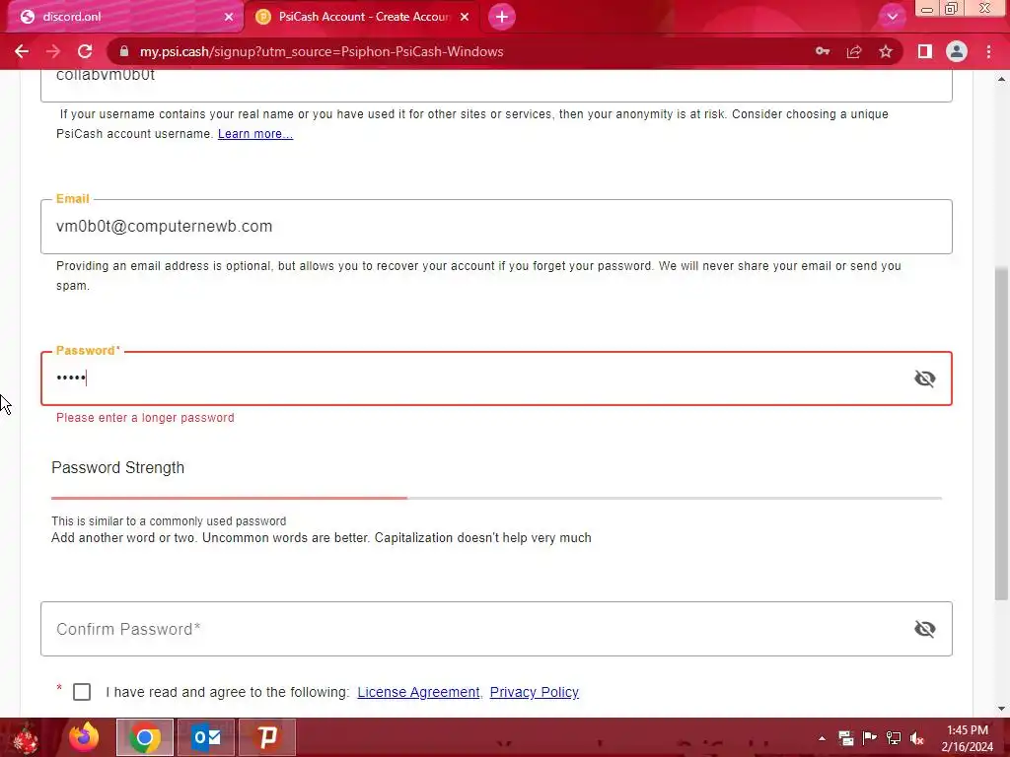Open the Action Center flag icon
1010x757 pixels.
870,738
